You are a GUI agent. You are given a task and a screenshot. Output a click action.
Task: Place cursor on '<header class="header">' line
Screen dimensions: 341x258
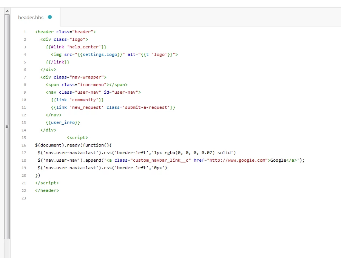coord(65,32)
